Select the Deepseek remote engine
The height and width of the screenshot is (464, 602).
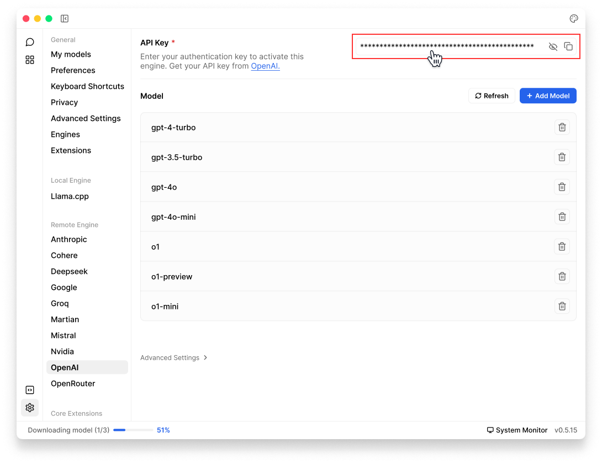click(69, 271)
